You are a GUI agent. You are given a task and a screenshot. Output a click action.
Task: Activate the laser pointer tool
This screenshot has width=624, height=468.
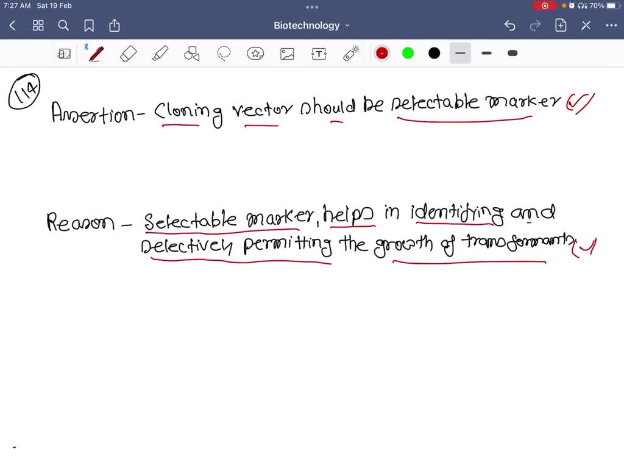(350, 53)
